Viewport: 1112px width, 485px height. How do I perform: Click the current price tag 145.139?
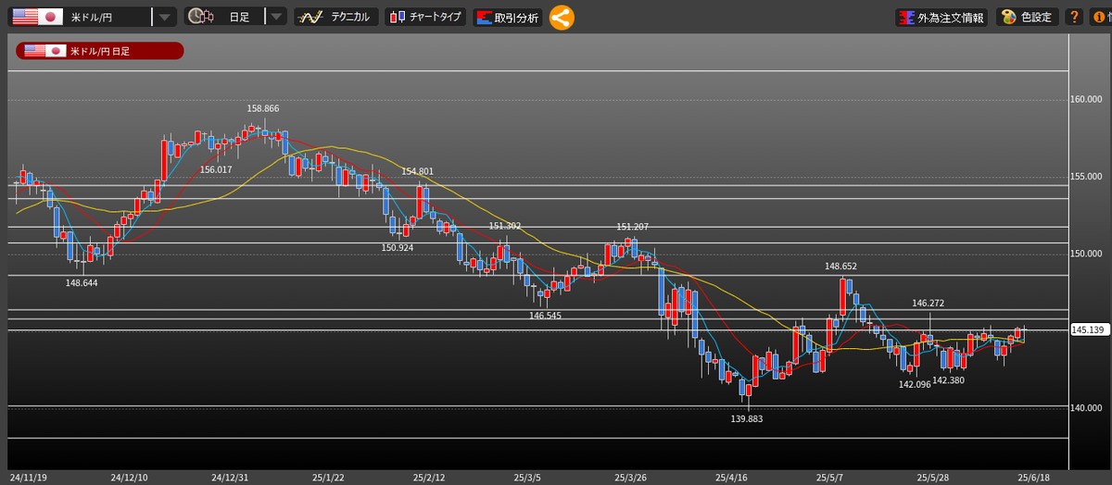pos(1091,330)
